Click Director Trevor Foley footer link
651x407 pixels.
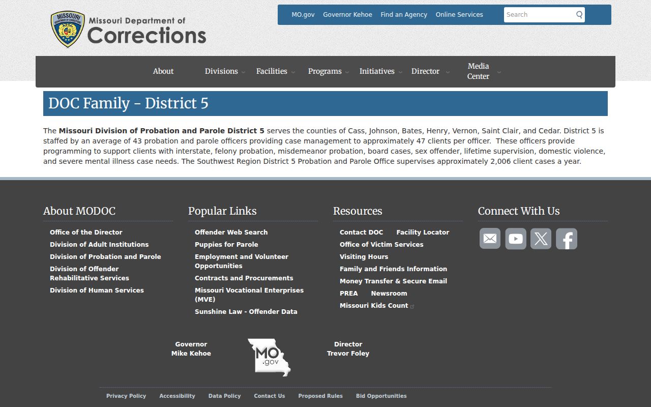[x=348, y=348]
